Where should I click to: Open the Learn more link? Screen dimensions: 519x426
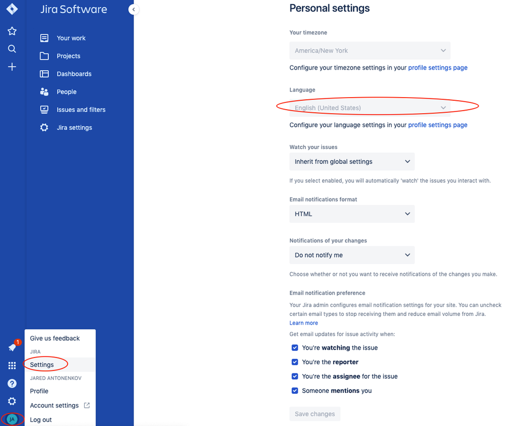point(303,323)
